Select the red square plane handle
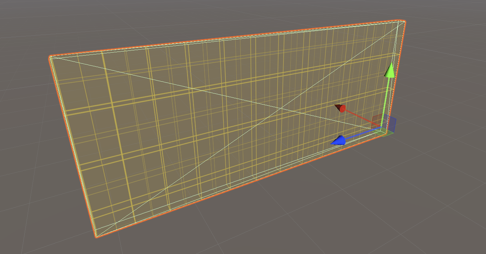The image size is (486, 254). coord(377,120)
